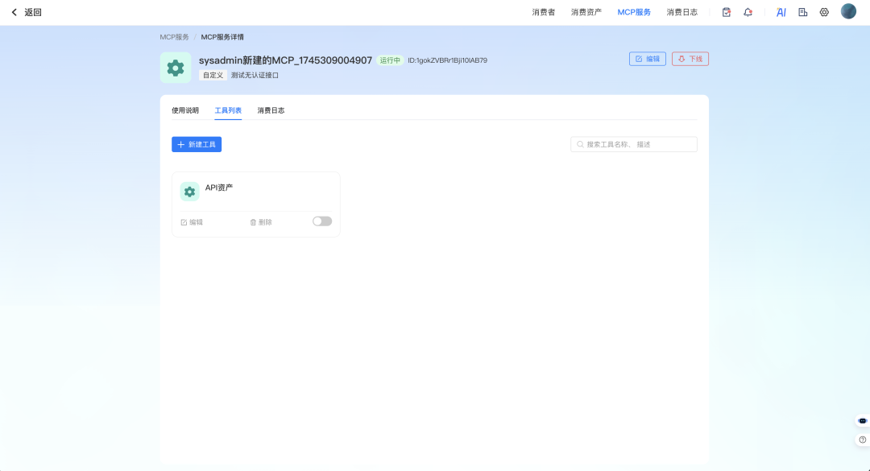This screenshot has width=870, height=471.
Task: Launch the AI assistant icon
Action: pos(781,12)
